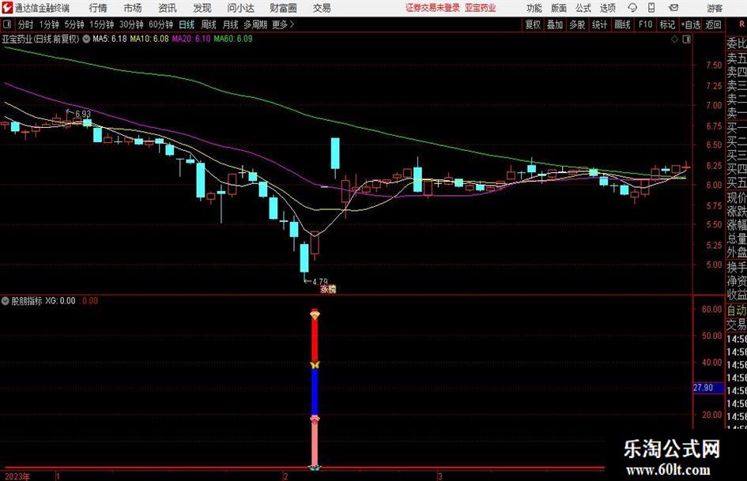Image resolution: width=747 pixels, height=481 pixels.
Task: Open the 发现 menu
Action: point(202,8)
